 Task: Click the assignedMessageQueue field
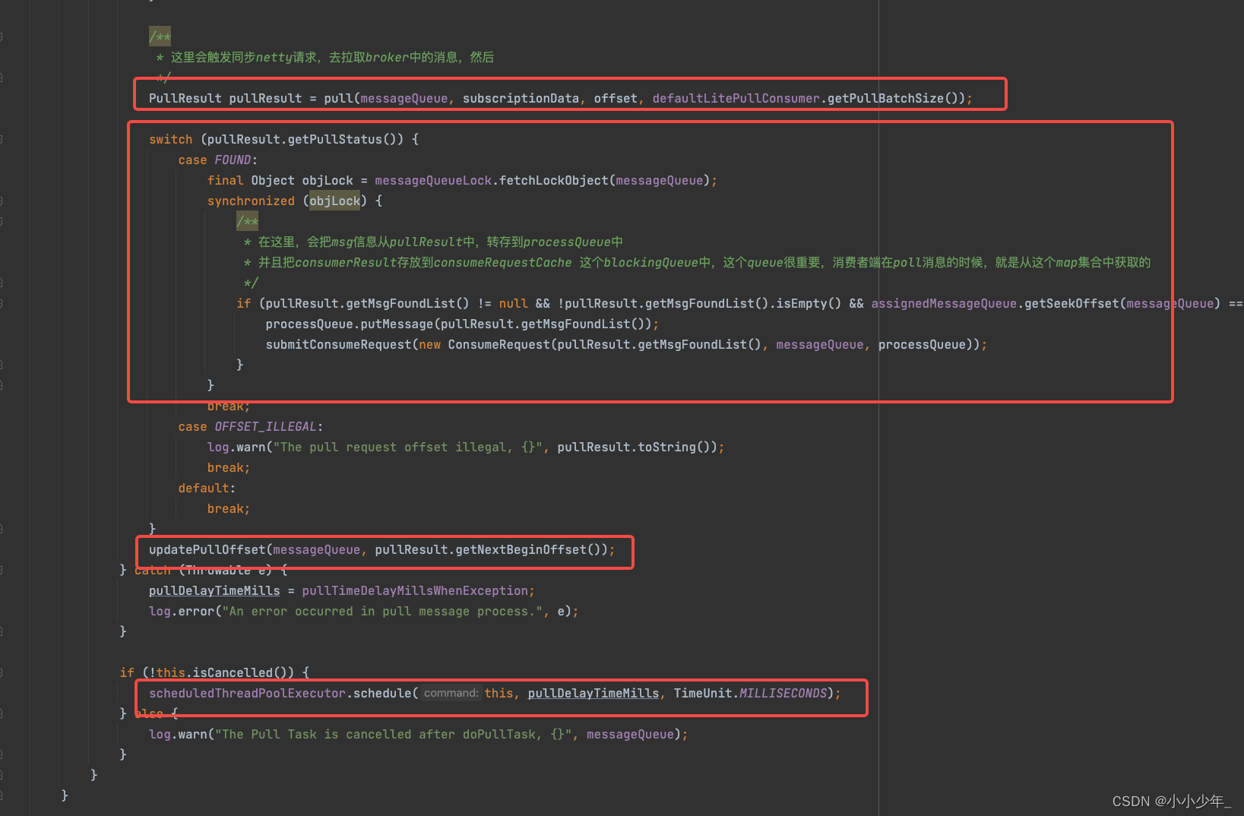944,303
